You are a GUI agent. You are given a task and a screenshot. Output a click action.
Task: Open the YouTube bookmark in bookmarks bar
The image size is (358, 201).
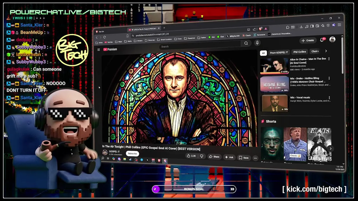click(x=109, y=42)
